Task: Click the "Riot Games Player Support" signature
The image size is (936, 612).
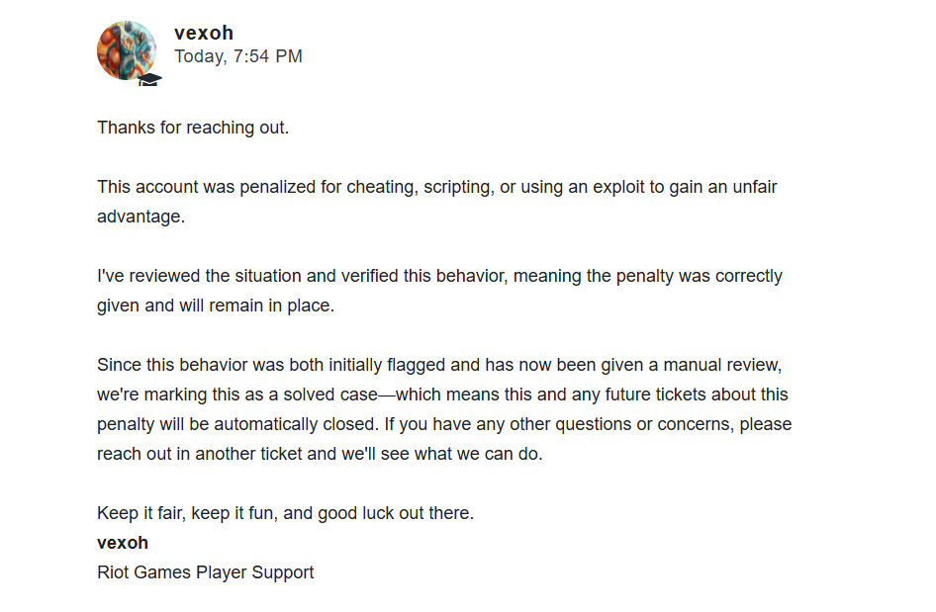Action: (x=206, y=572)
